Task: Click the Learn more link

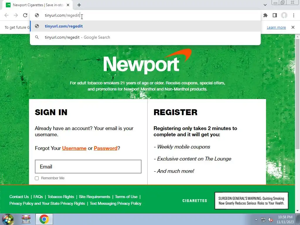Action: point(276,27)
